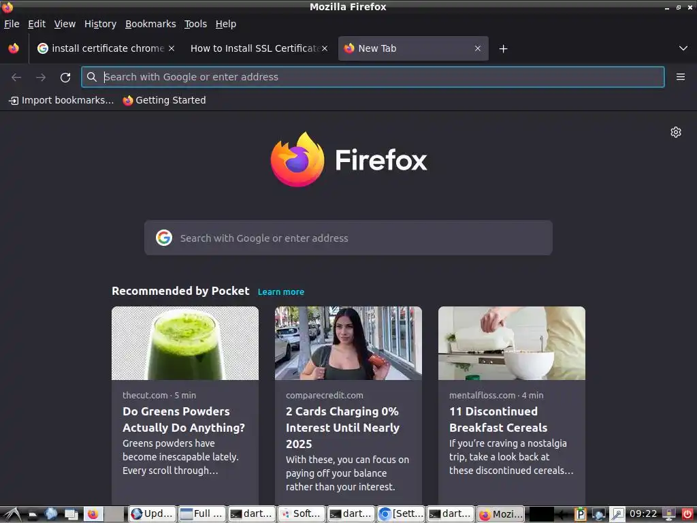This screenshot has width=697, height=523.
Task: Close the 'install certificate chrome' tab
Action: point(172,48)
